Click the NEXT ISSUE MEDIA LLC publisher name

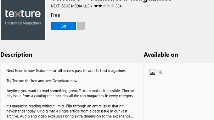(70, 6)
